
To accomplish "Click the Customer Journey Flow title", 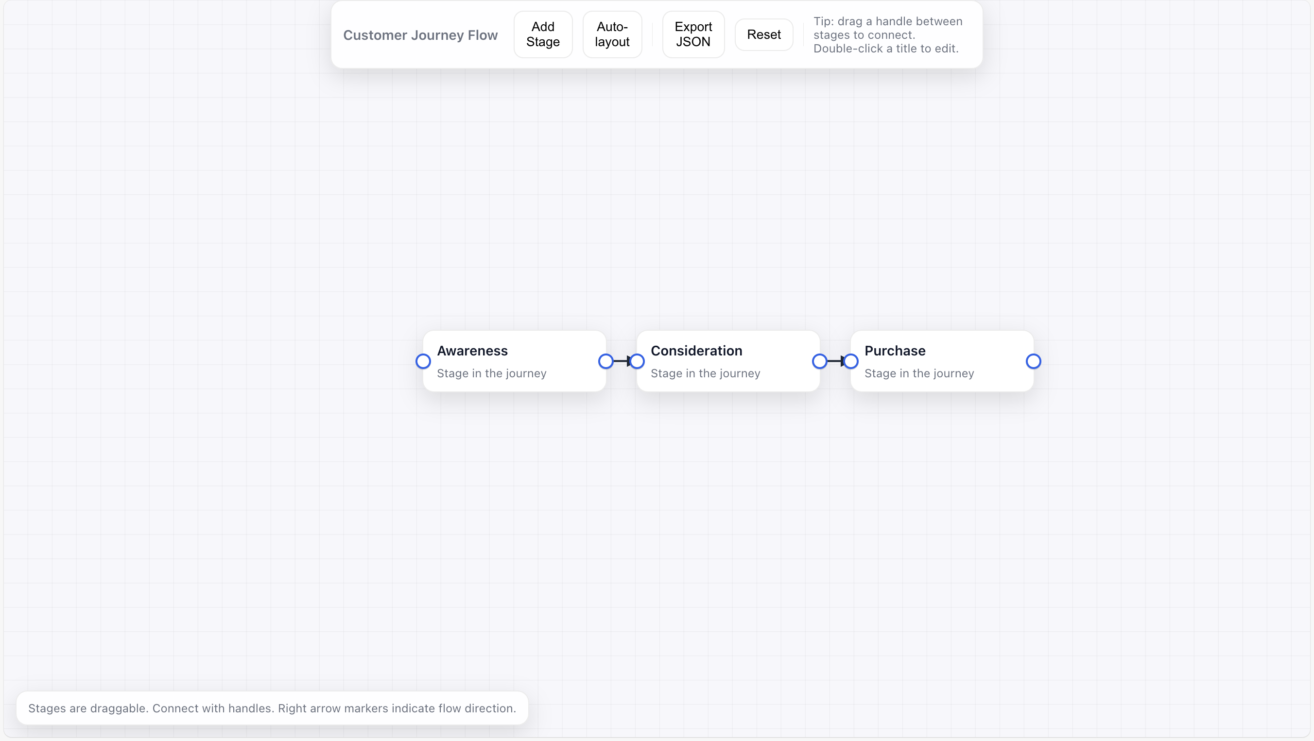I will tap(420, 34).
